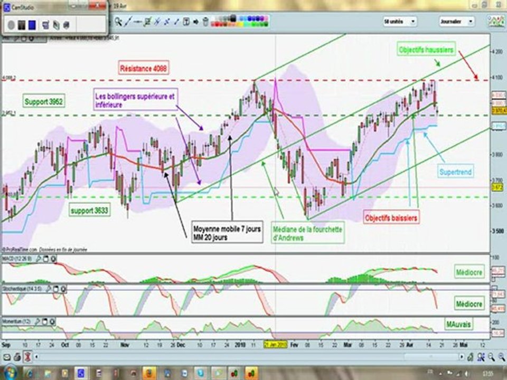
Task: Click the 'MAuvais' label in Momentum panel
Action: [458, 324]
